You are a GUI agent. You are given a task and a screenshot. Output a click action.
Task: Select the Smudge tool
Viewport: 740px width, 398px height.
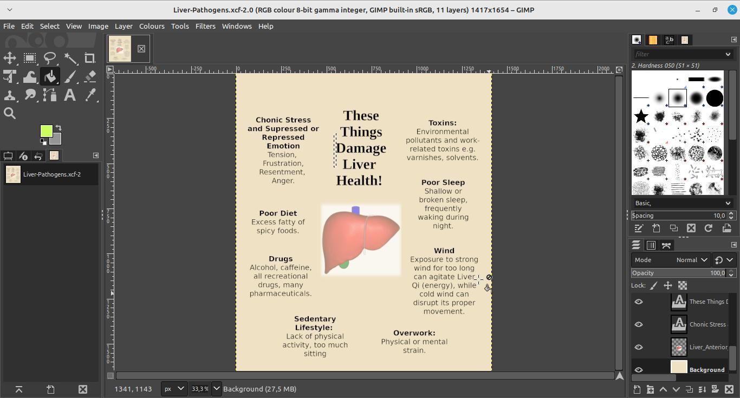click(30, 95)
